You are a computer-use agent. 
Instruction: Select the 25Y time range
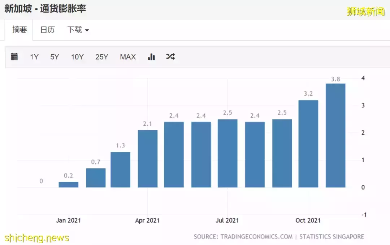tap(102, 57)
